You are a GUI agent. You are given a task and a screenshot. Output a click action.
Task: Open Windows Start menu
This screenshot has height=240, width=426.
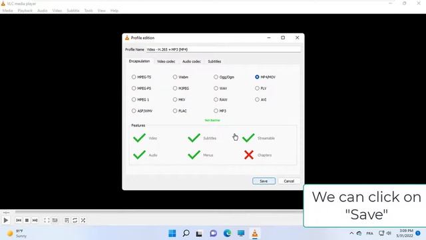click(172, 233)
